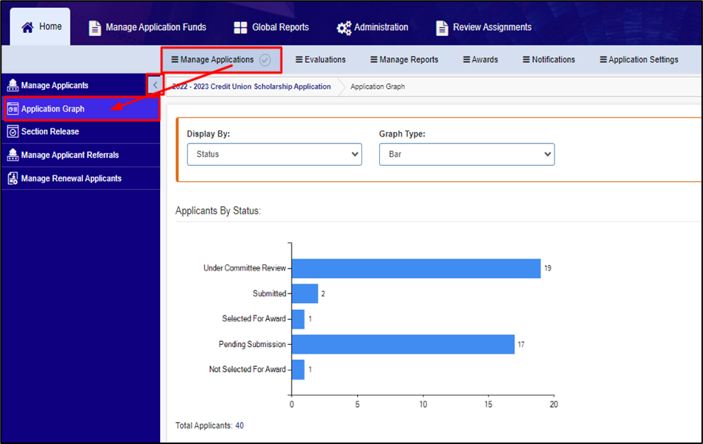This screenshot has width=703, height=444.
Task: Click the Home house icon
Action: pyautogui.click(x=27, y=27)
